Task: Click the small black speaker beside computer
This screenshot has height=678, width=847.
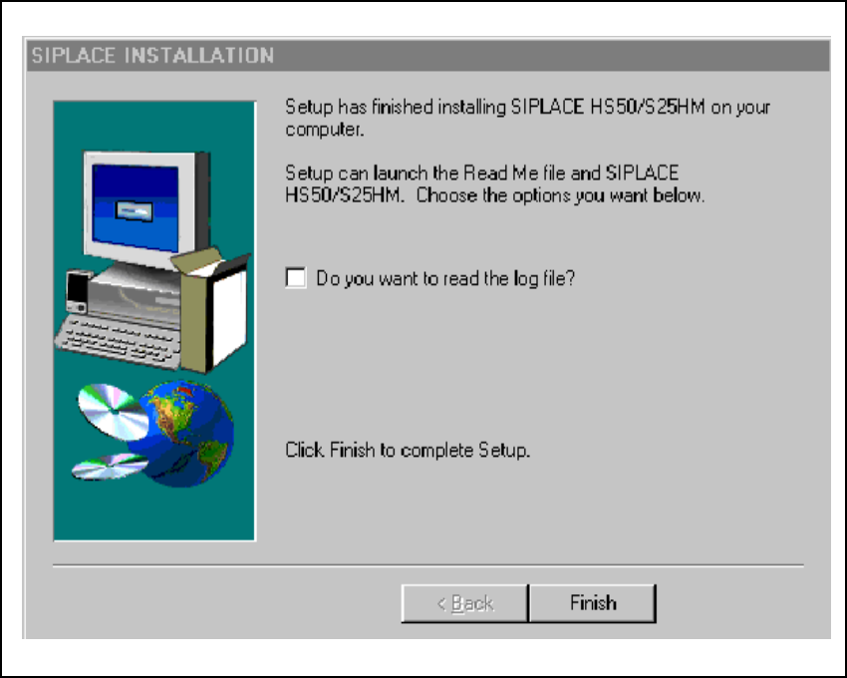Action: tap(79, 292)
